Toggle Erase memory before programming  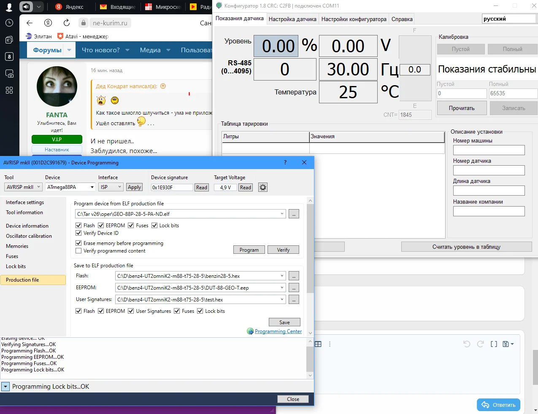pyautogui.click(x=78, y=243)
